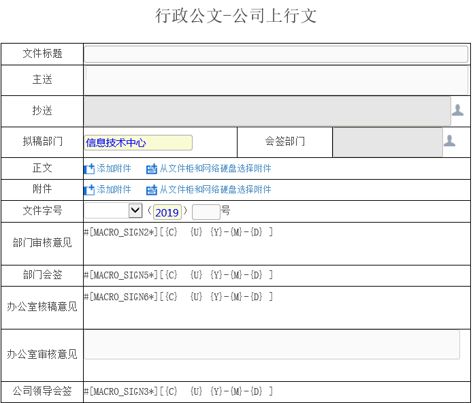Click the year field showing 2019
The width and height of the screenshot is (473, 403).
pos(167,212)
